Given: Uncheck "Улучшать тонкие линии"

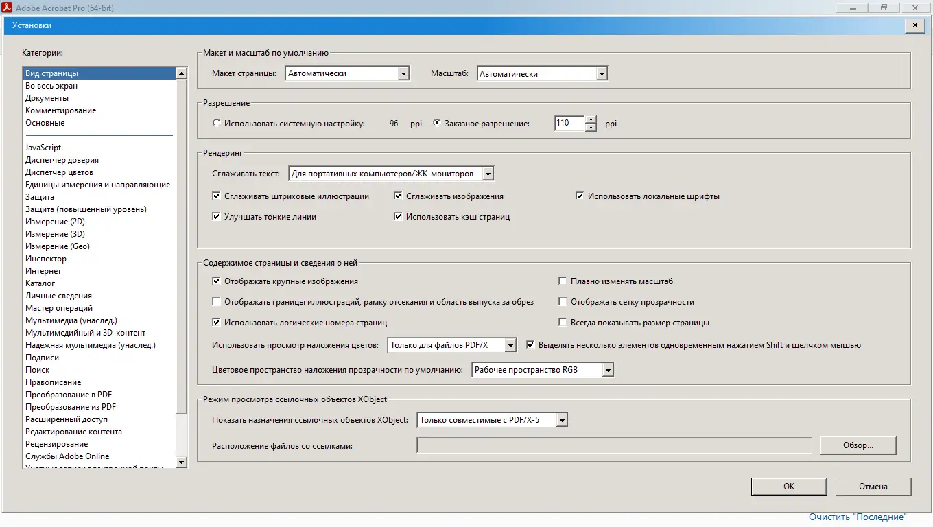Looking at the screenshot, I should click(217, 216).
